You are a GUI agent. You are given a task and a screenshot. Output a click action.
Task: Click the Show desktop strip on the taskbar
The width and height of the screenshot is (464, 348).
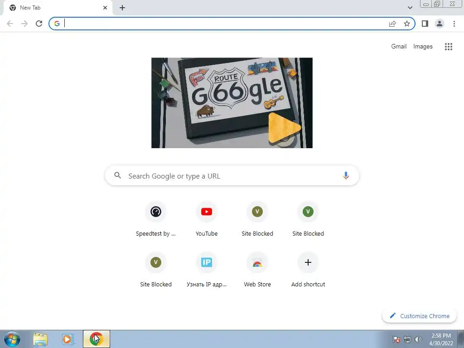tap(461, 339)
